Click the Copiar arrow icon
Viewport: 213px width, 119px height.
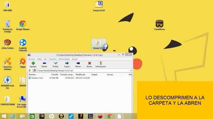(67, 63)
